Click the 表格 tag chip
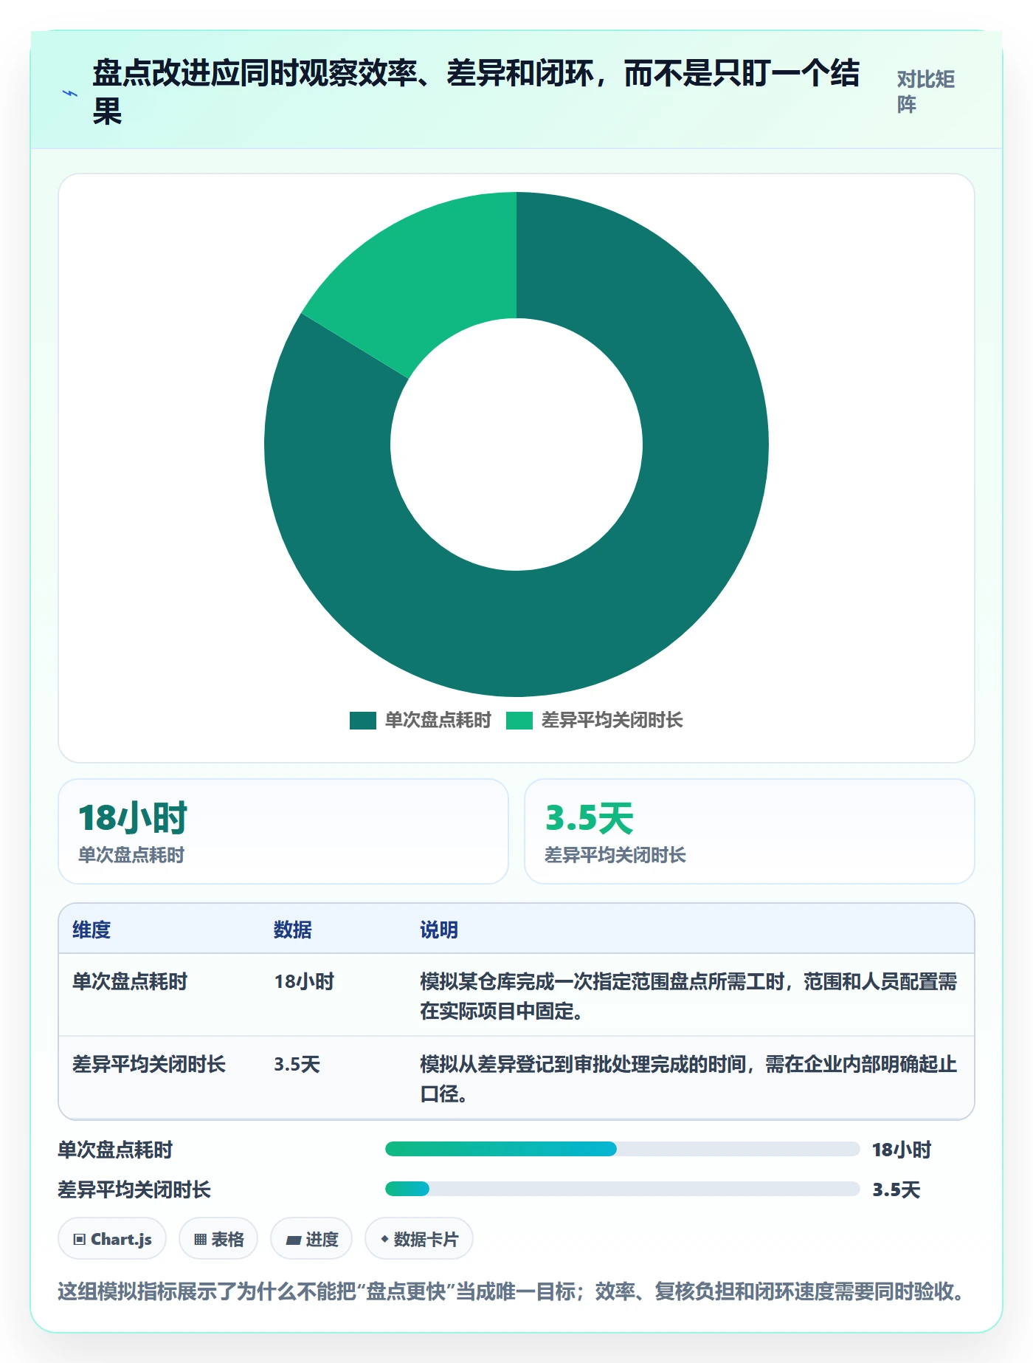 tap(218, 1239)
